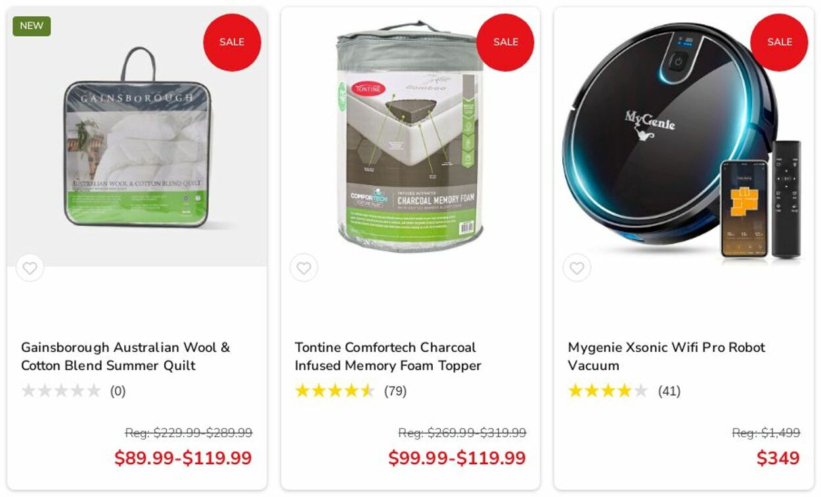The height and width of the screenshot is (497, 821).
Task: View the 79 reviews star rating for Tontine
Action: [x=335, y=391]
